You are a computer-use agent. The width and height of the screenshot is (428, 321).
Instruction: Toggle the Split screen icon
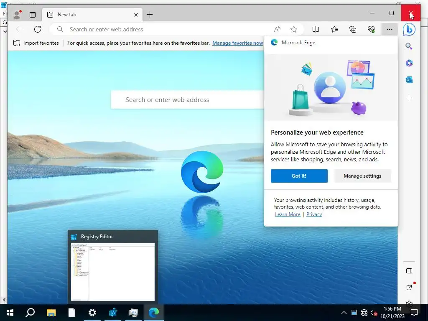pyautogui.click(x=316, y=29)
